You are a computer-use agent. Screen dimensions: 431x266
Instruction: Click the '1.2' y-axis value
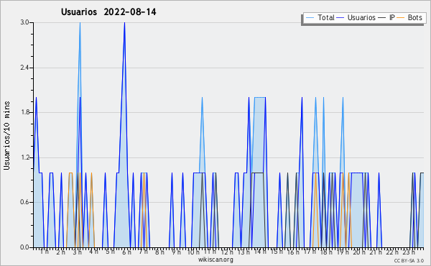(x=24, y=157)
